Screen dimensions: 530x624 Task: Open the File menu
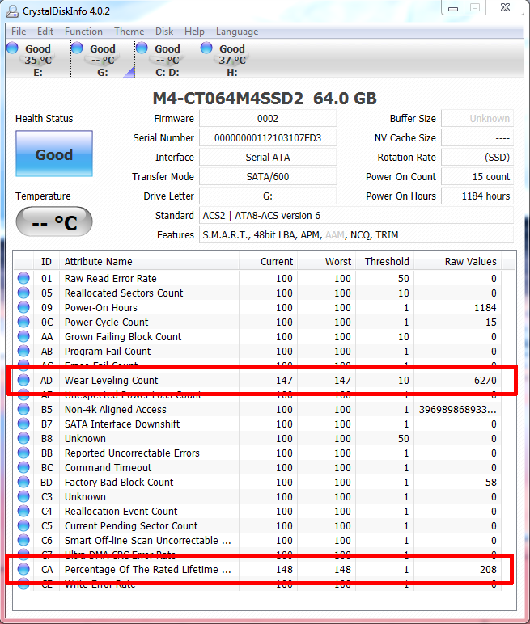[19, 32]
